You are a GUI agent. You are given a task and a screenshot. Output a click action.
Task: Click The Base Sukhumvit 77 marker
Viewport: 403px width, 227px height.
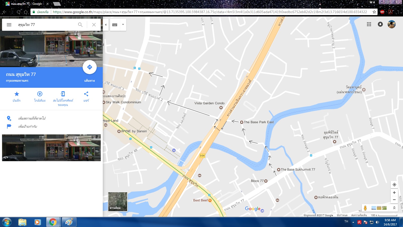(279, 169)
